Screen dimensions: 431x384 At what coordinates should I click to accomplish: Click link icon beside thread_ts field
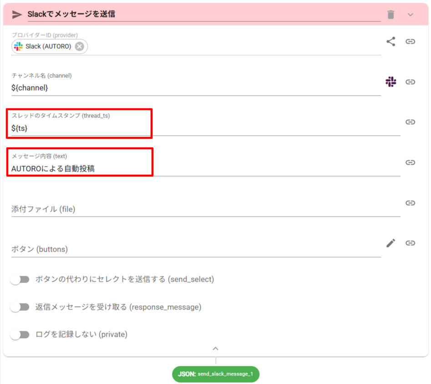[410, 122]
